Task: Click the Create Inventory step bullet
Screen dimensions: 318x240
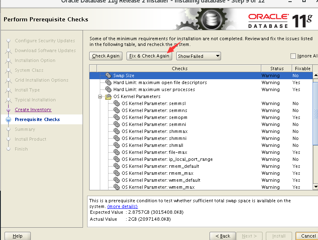Action: coord(8,110)
